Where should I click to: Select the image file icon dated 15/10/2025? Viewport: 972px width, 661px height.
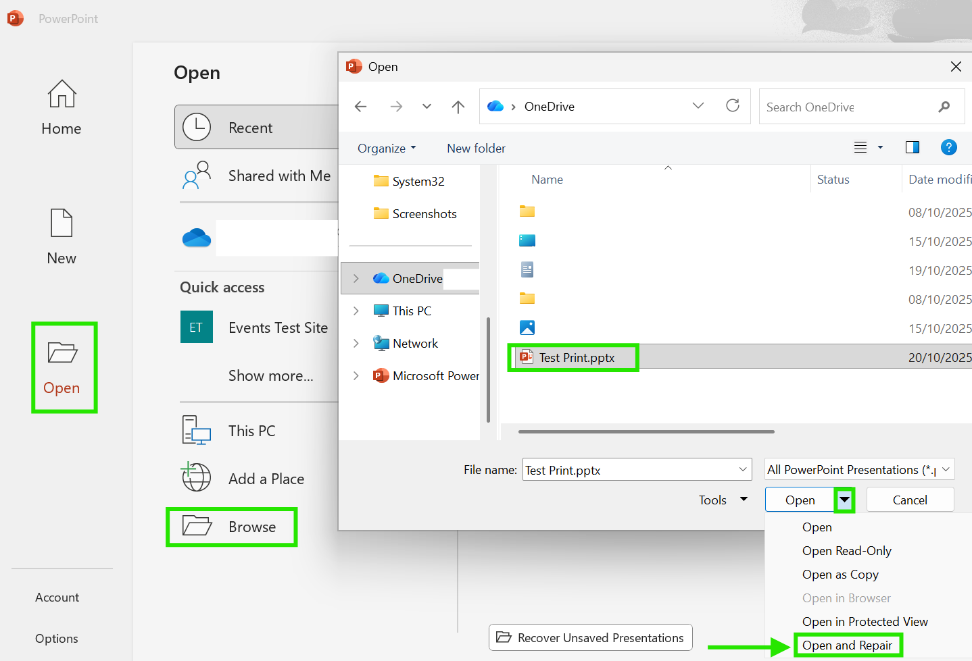(527, 327)
